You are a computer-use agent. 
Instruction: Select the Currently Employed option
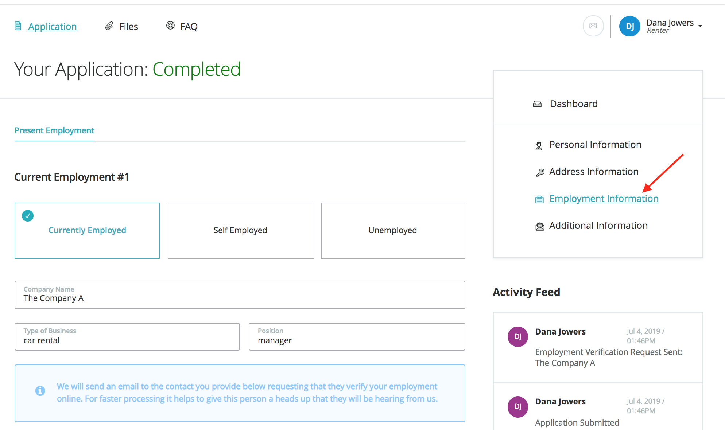click(x=87, y=230)
